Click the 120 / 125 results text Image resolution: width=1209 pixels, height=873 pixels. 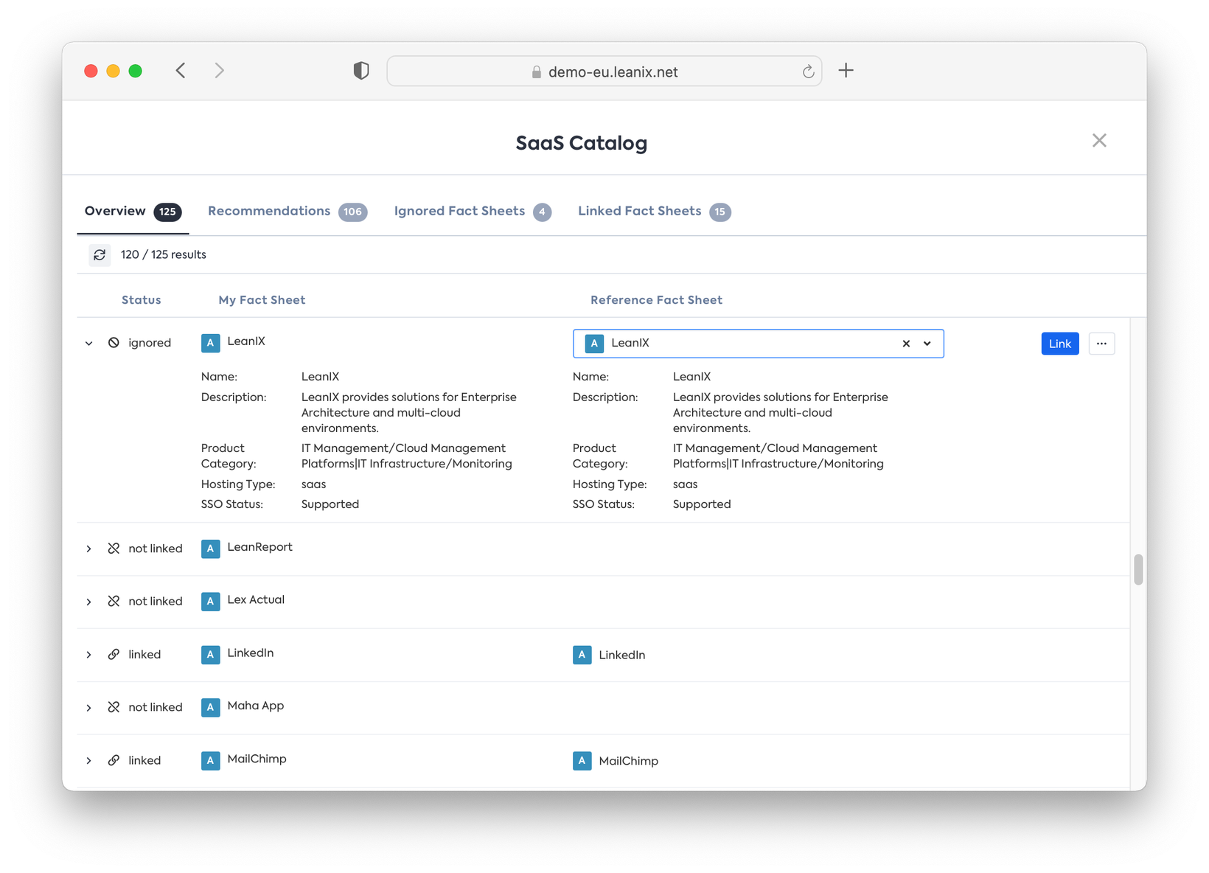(x=164, y=255)
